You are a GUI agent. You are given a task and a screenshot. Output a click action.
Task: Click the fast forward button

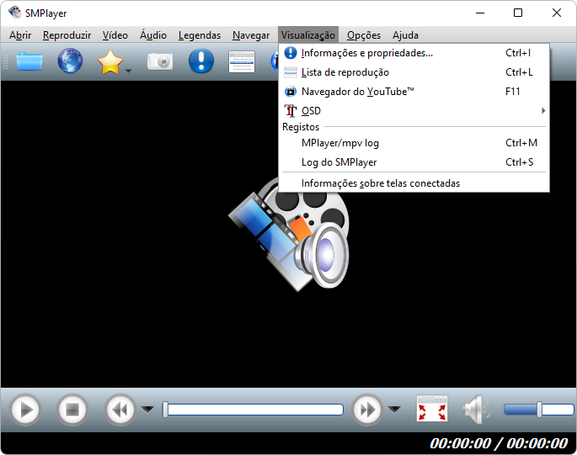pyautogui.click(x=367, y=410)
